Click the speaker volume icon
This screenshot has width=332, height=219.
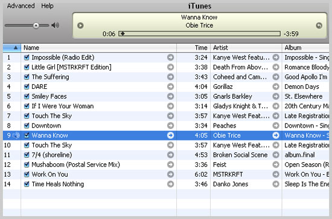point(56,25)
